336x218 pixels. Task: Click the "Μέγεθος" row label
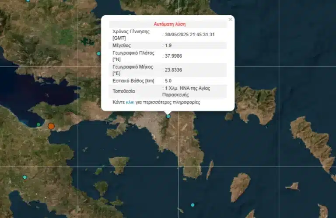122,45
